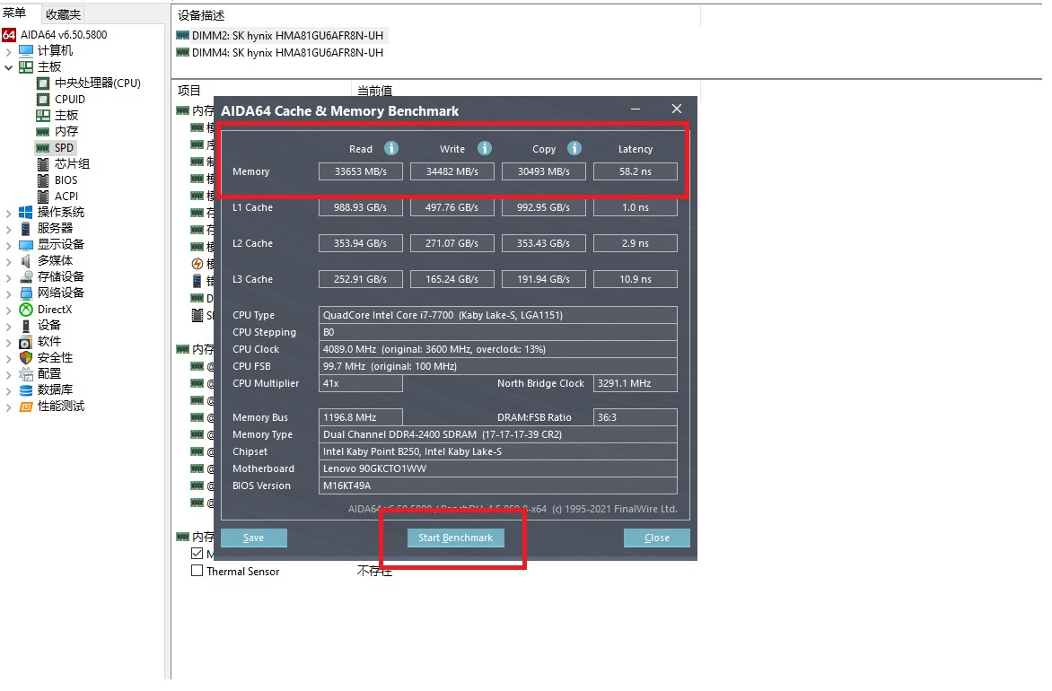The image size is (1052, 691).
Task: Click the BIOS chip icon
Action: click(43, 179)
